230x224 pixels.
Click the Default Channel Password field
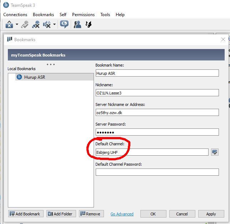pos(157,172)
